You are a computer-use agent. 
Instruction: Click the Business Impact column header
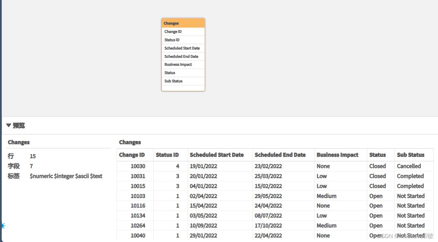[x=337, y=155]
